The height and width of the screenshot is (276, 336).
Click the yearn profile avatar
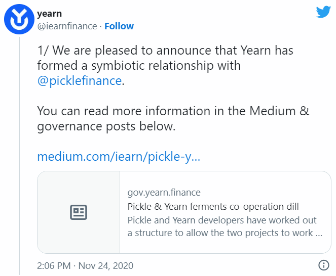[x=19, y=20]
